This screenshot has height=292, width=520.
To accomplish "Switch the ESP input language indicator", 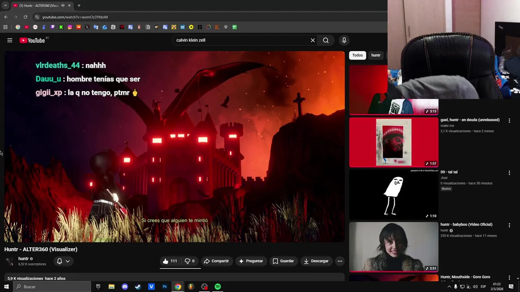I will tap(483, 287).
